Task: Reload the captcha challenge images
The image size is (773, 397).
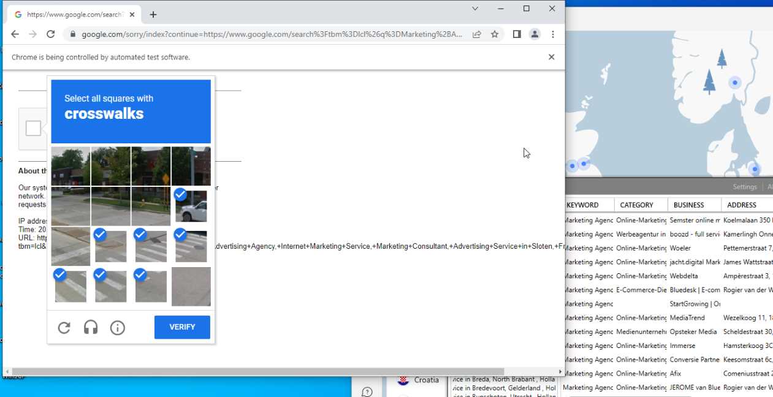Action: (64, 328)
